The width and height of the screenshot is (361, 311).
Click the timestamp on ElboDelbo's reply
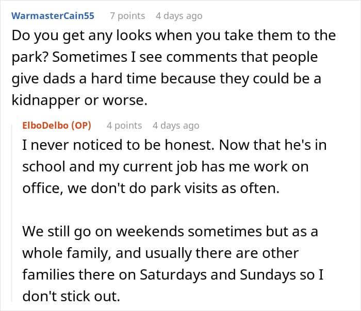click(x=176, y=125)
